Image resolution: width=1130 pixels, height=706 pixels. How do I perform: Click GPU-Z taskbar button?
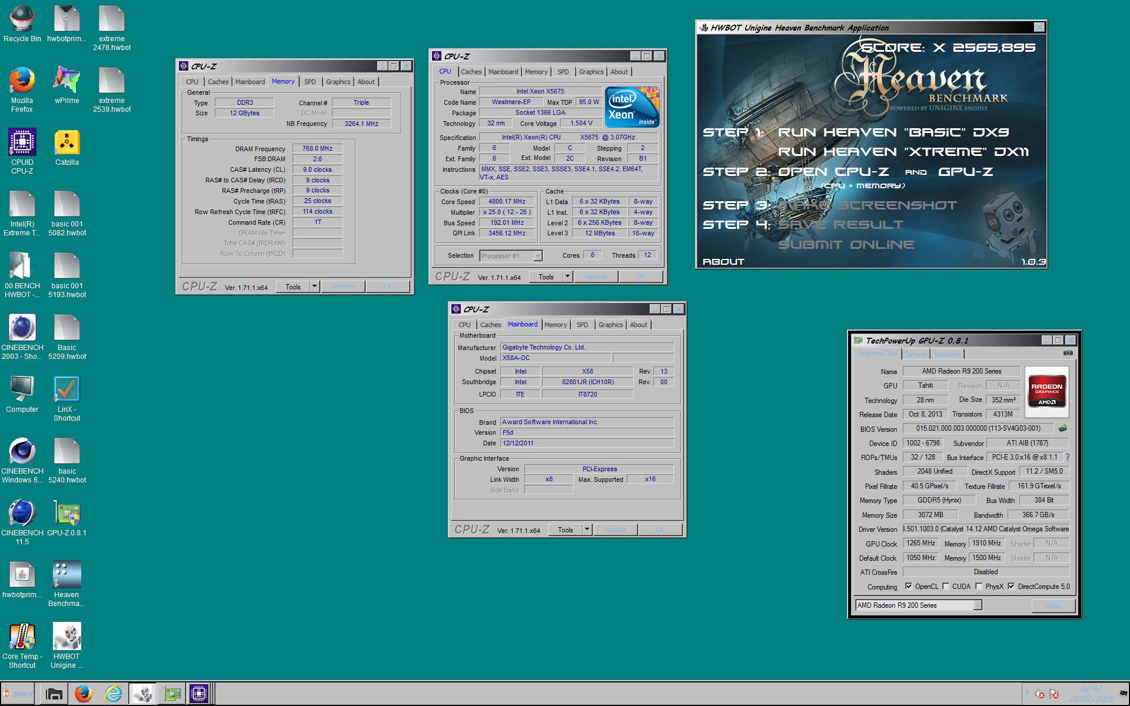click(x=172, y=694)
